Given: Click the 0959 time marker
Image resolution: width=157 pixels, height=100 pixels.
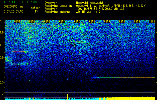Looking at the screenshot, I should pyautogui.click(x=137, y=21).
